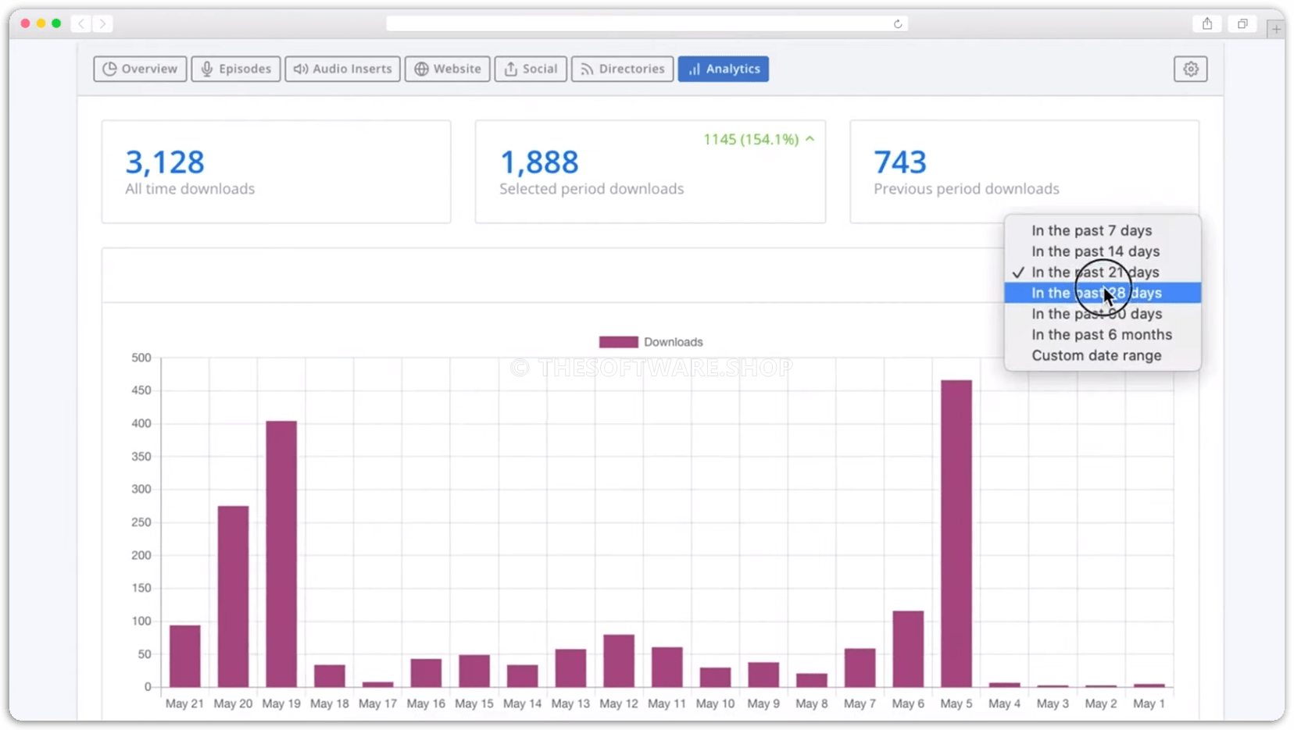The width and height of the screenshot is (1294, 730).
Task: Select the Directories RSS feed icon
Action: [587, 69]
